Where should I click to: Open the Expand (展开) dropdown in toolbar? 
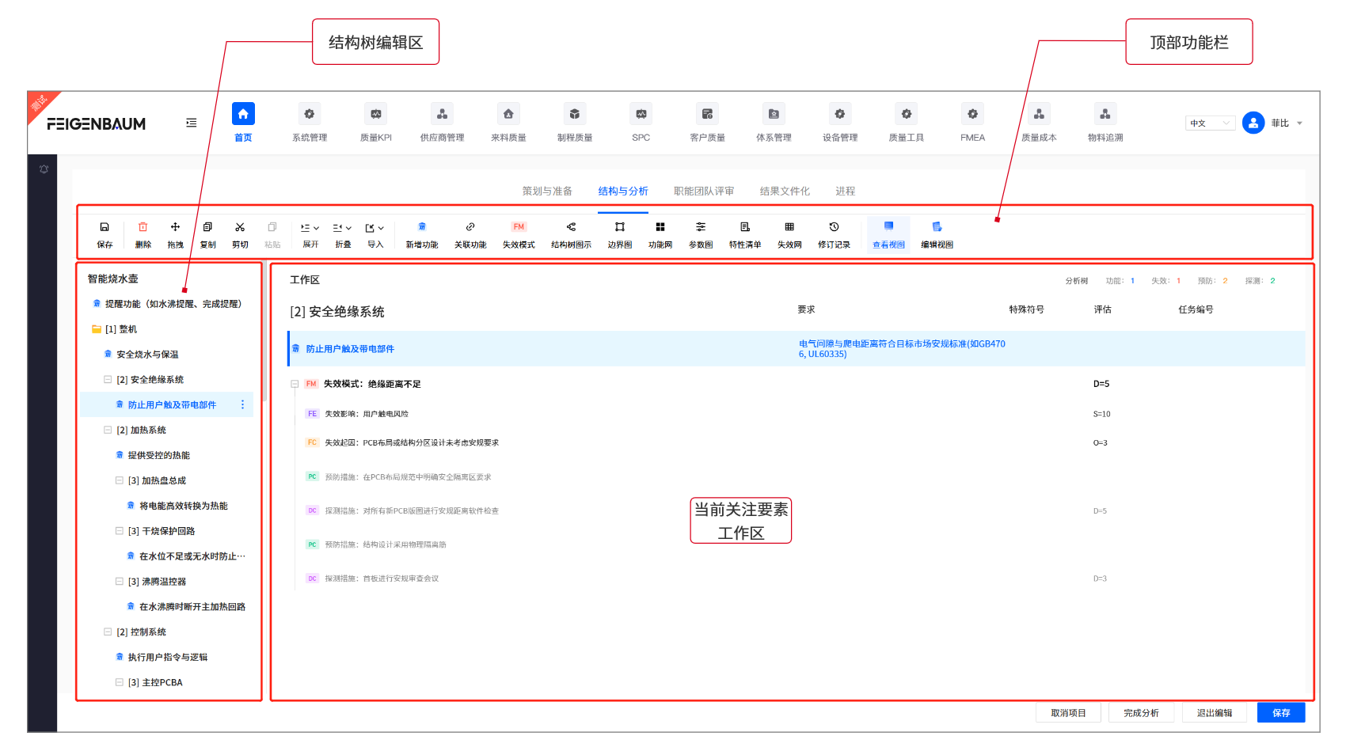(310, 228)
